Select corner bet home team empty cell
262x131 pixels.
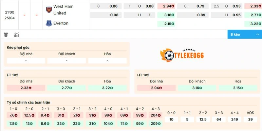[x=26, y=61]
